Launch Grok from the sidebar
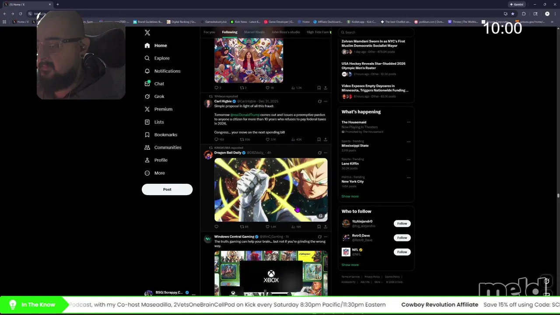The height and width of the screenshot is (315, 560). (x=154, y=96)
